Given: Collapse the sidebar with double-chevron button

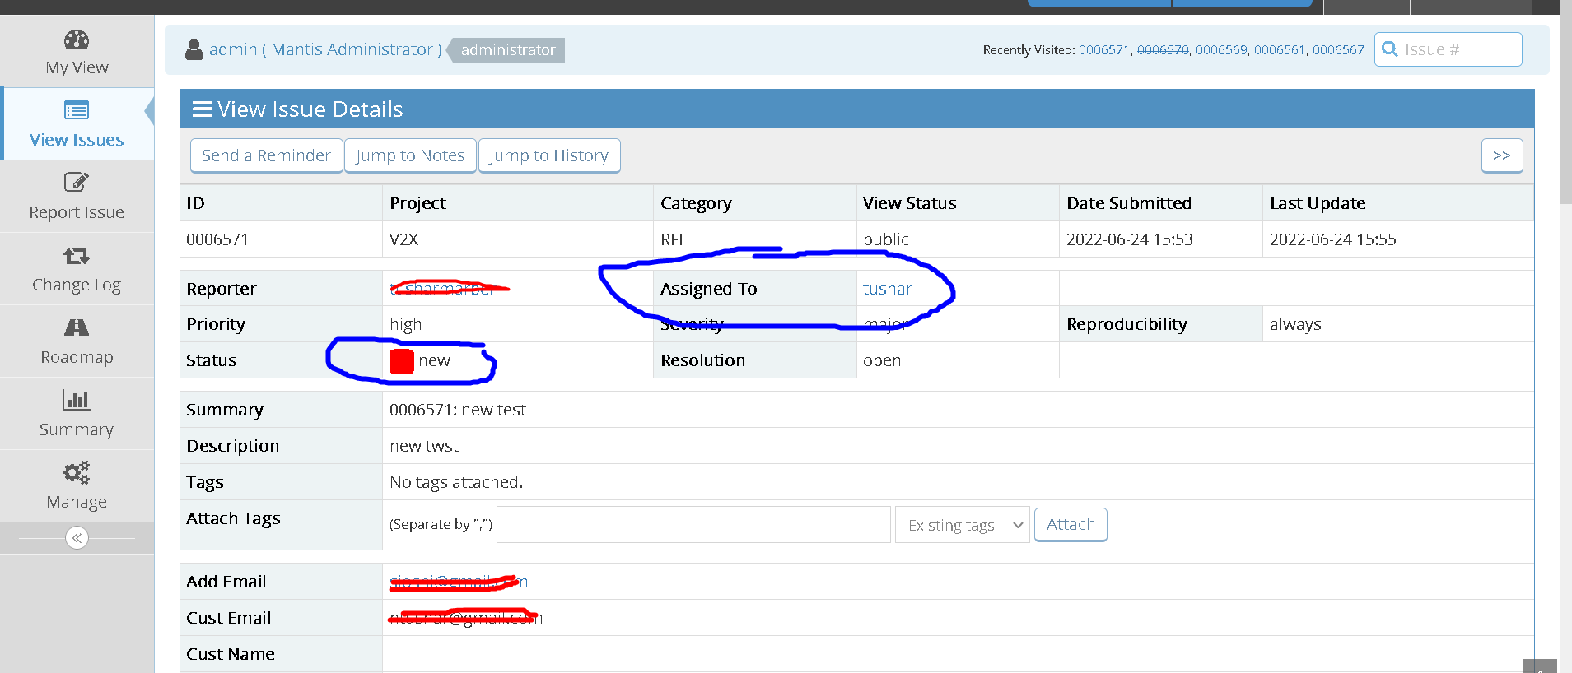Looking at the screenshot, I should pyautogui.click(x=77, y=538).
